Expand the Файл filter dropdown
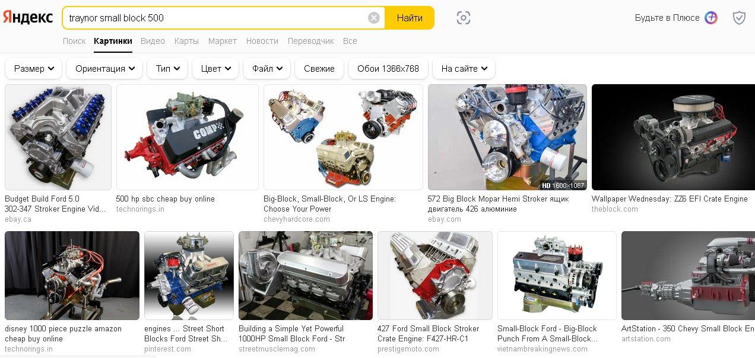Viewport: 755px width, 358px height. [x=267, y=68]
